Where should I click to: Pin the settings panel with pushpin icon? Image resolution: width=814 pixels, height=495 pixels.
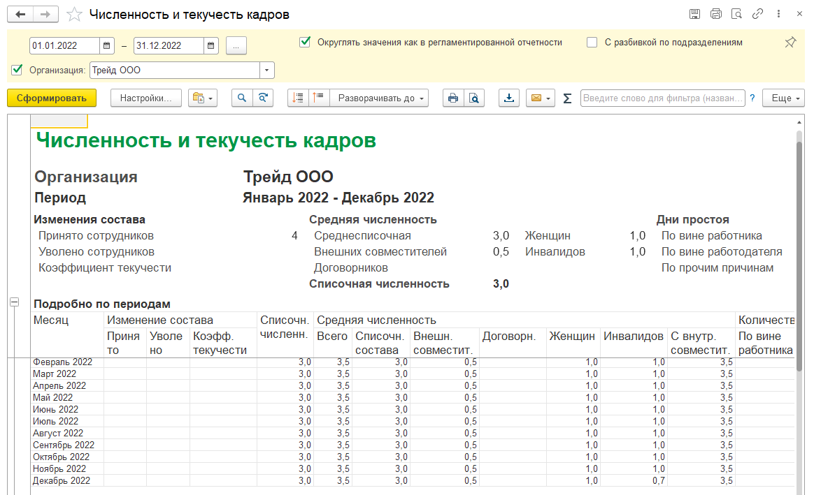coord(790,43)
